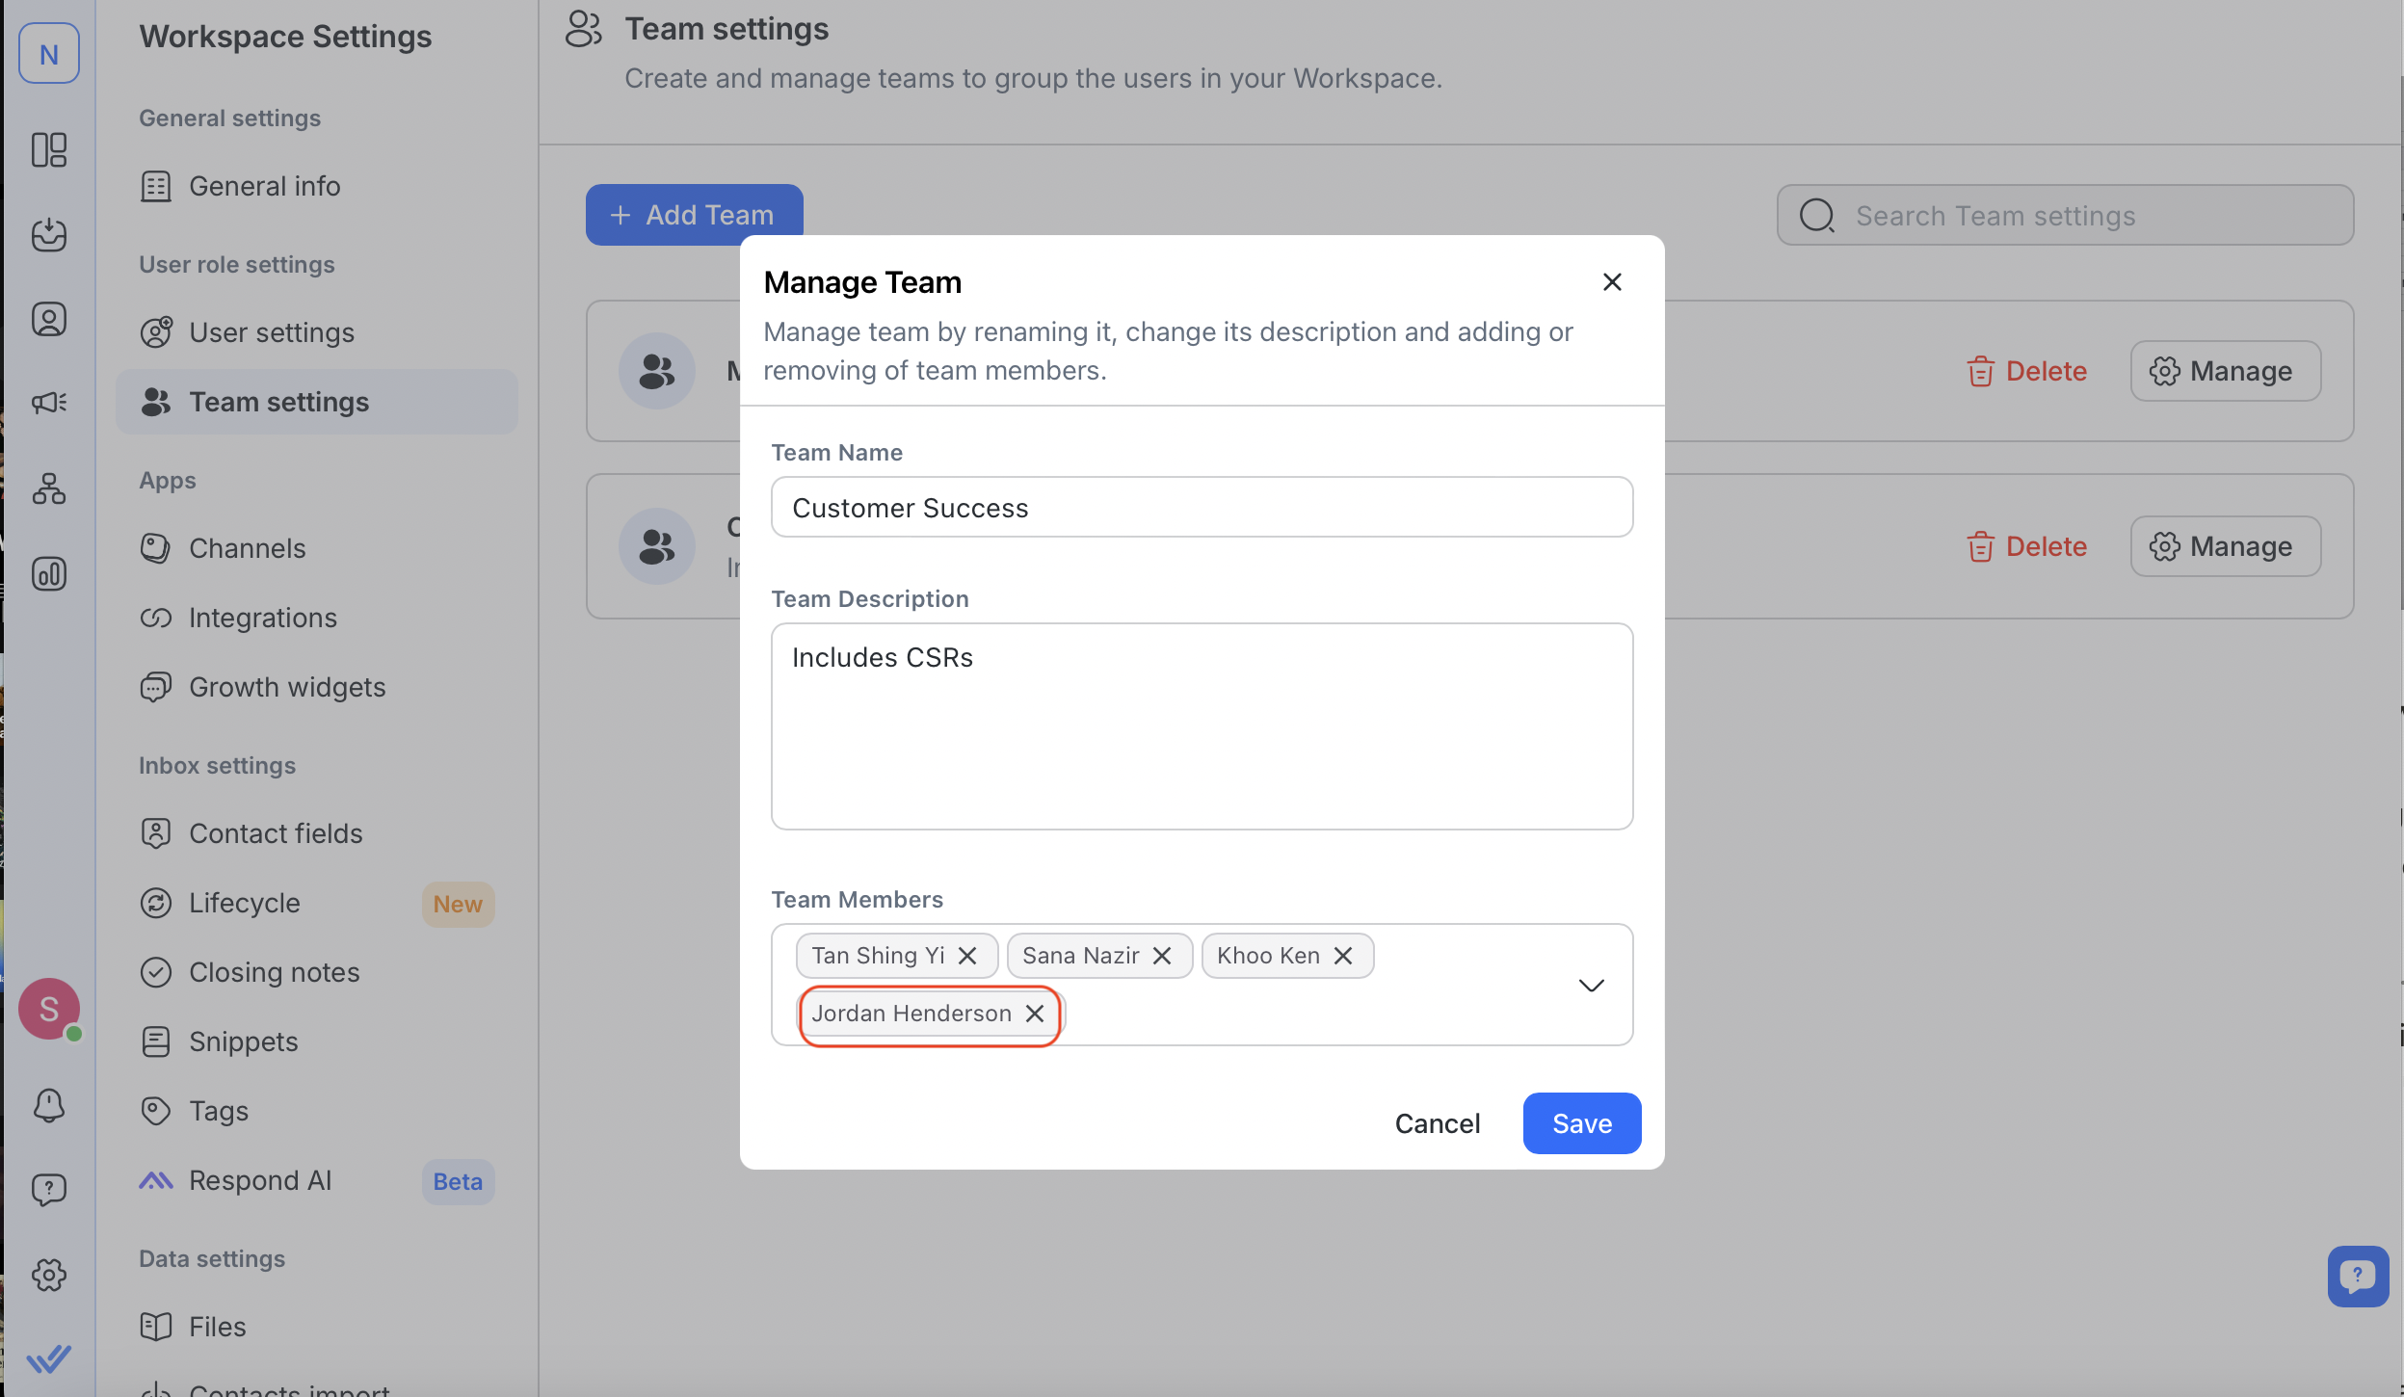Viewport: 2404px width, 1397px height.
Task: Click the notifications bell icon
Action: [x=49, y=1105]
